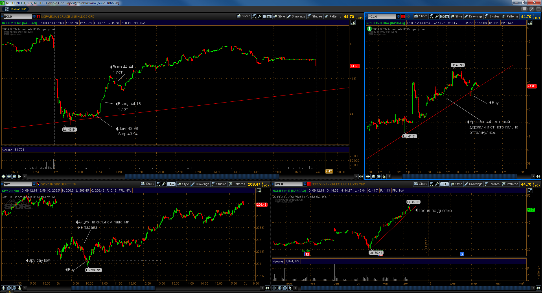Toggle the chart-mode icon below the bottom-right chart toolbar

coord(530,191)
